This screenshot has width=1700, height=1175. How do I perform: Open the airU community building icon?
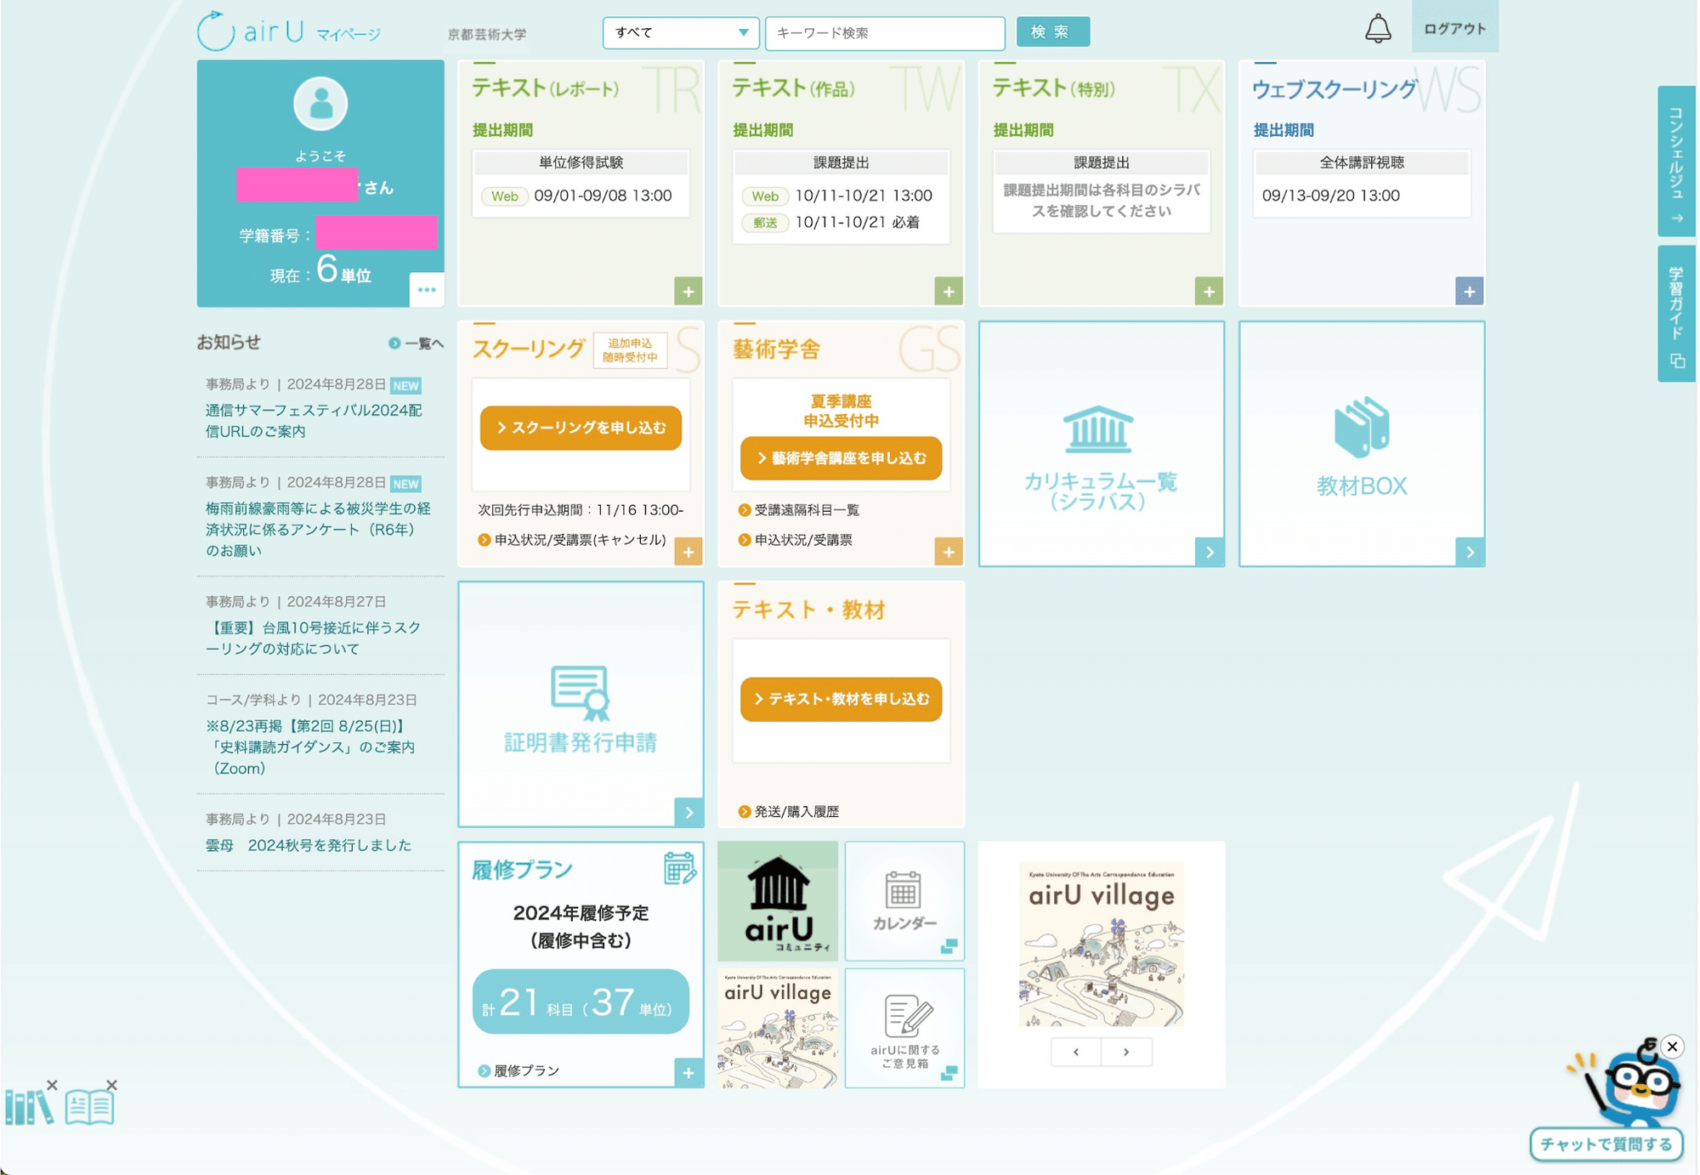[x=778, y=901]
